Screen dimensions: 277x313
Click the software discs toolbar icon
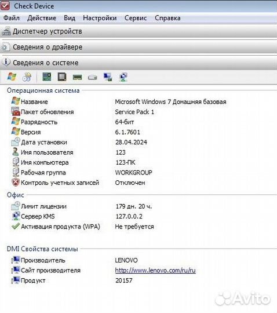click(27, 77)
